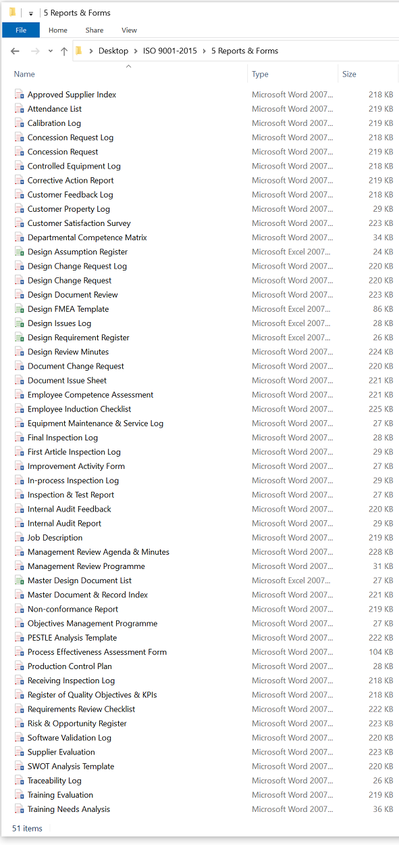Click the Desktop breadcrumb in address bar

point(113,51)
